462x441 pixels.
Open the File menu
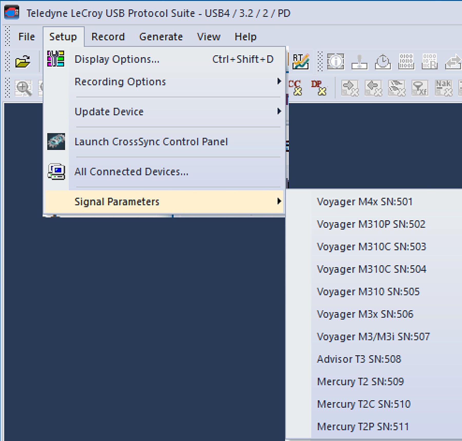click(26, 36)
